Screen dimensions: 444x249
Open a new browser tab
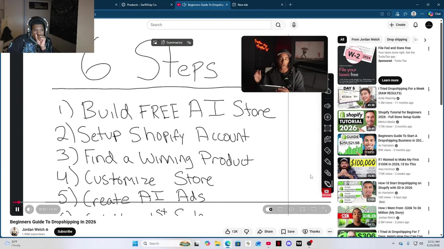pyautogui.click(x=290, y=5)
